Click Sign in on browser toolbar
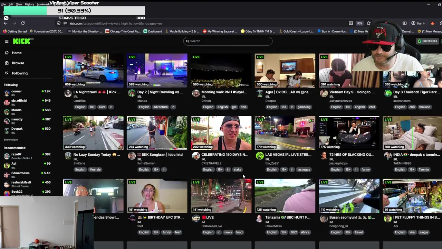442x249 pixels. point(418,23)
